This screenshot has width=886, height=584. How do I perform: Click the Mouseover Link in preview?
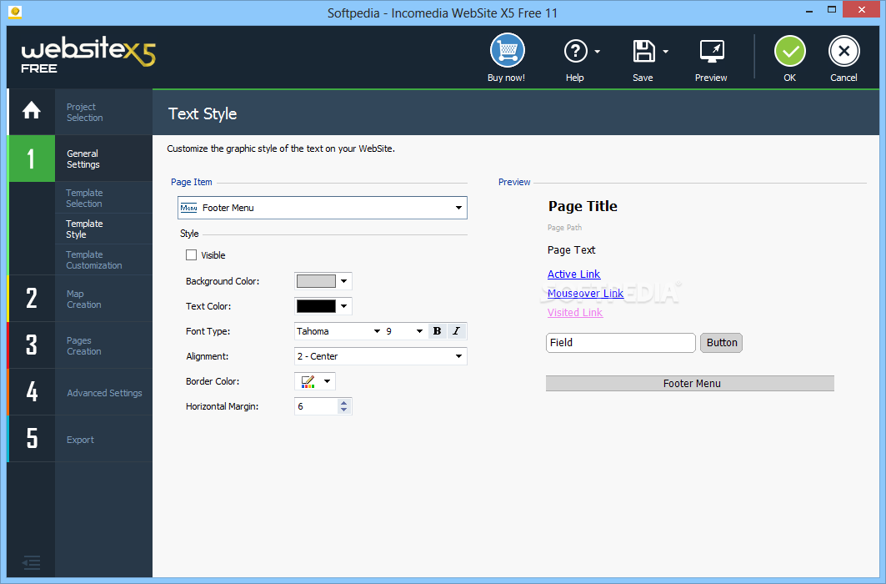(585, 294)
